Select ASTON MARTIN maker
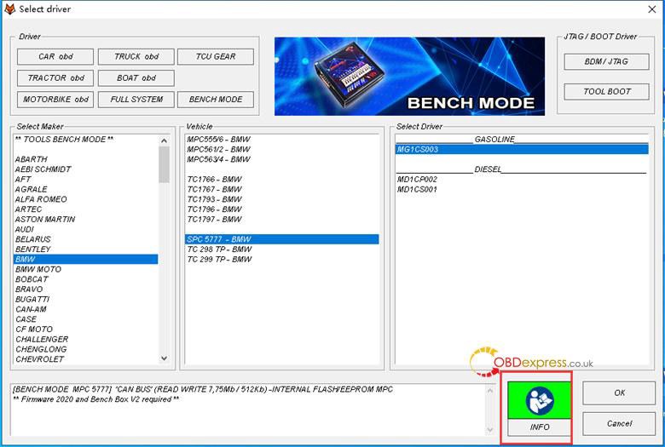Screen dimensions: 665x447 click(86, 220)
